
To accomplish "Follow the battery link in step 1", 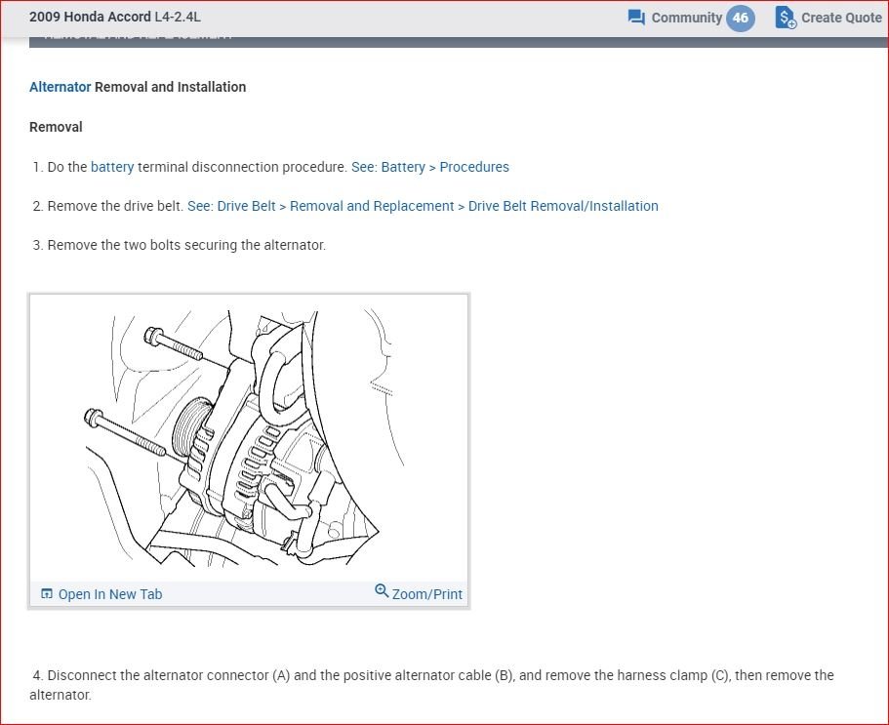I will point(112,167).
